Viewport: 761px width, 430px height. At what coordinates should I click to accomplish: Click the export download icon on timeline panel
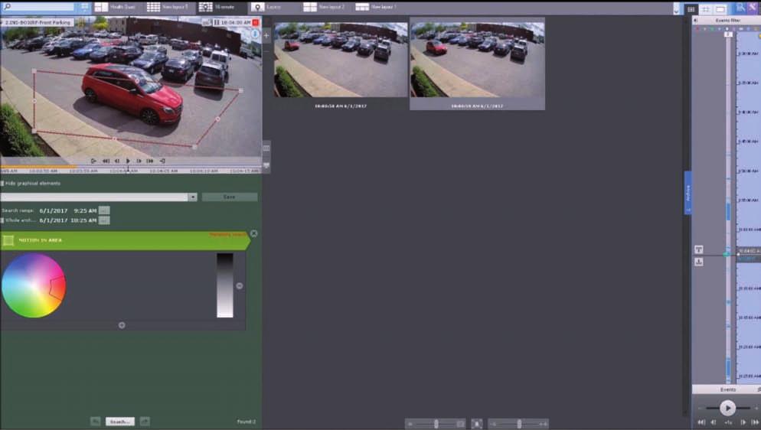(x=698, y=262)
